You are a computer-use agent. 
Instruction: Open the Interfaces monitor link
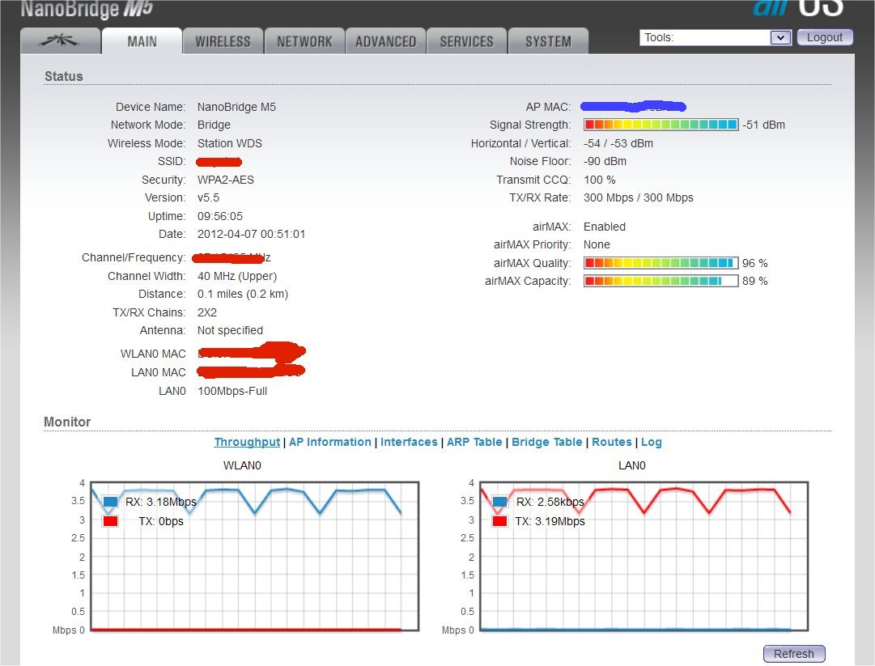[x=409, y=442]
